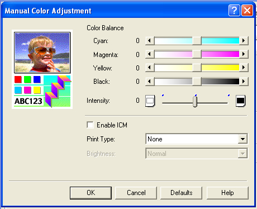Restore settings with the Defaults button

click(182, 193)
